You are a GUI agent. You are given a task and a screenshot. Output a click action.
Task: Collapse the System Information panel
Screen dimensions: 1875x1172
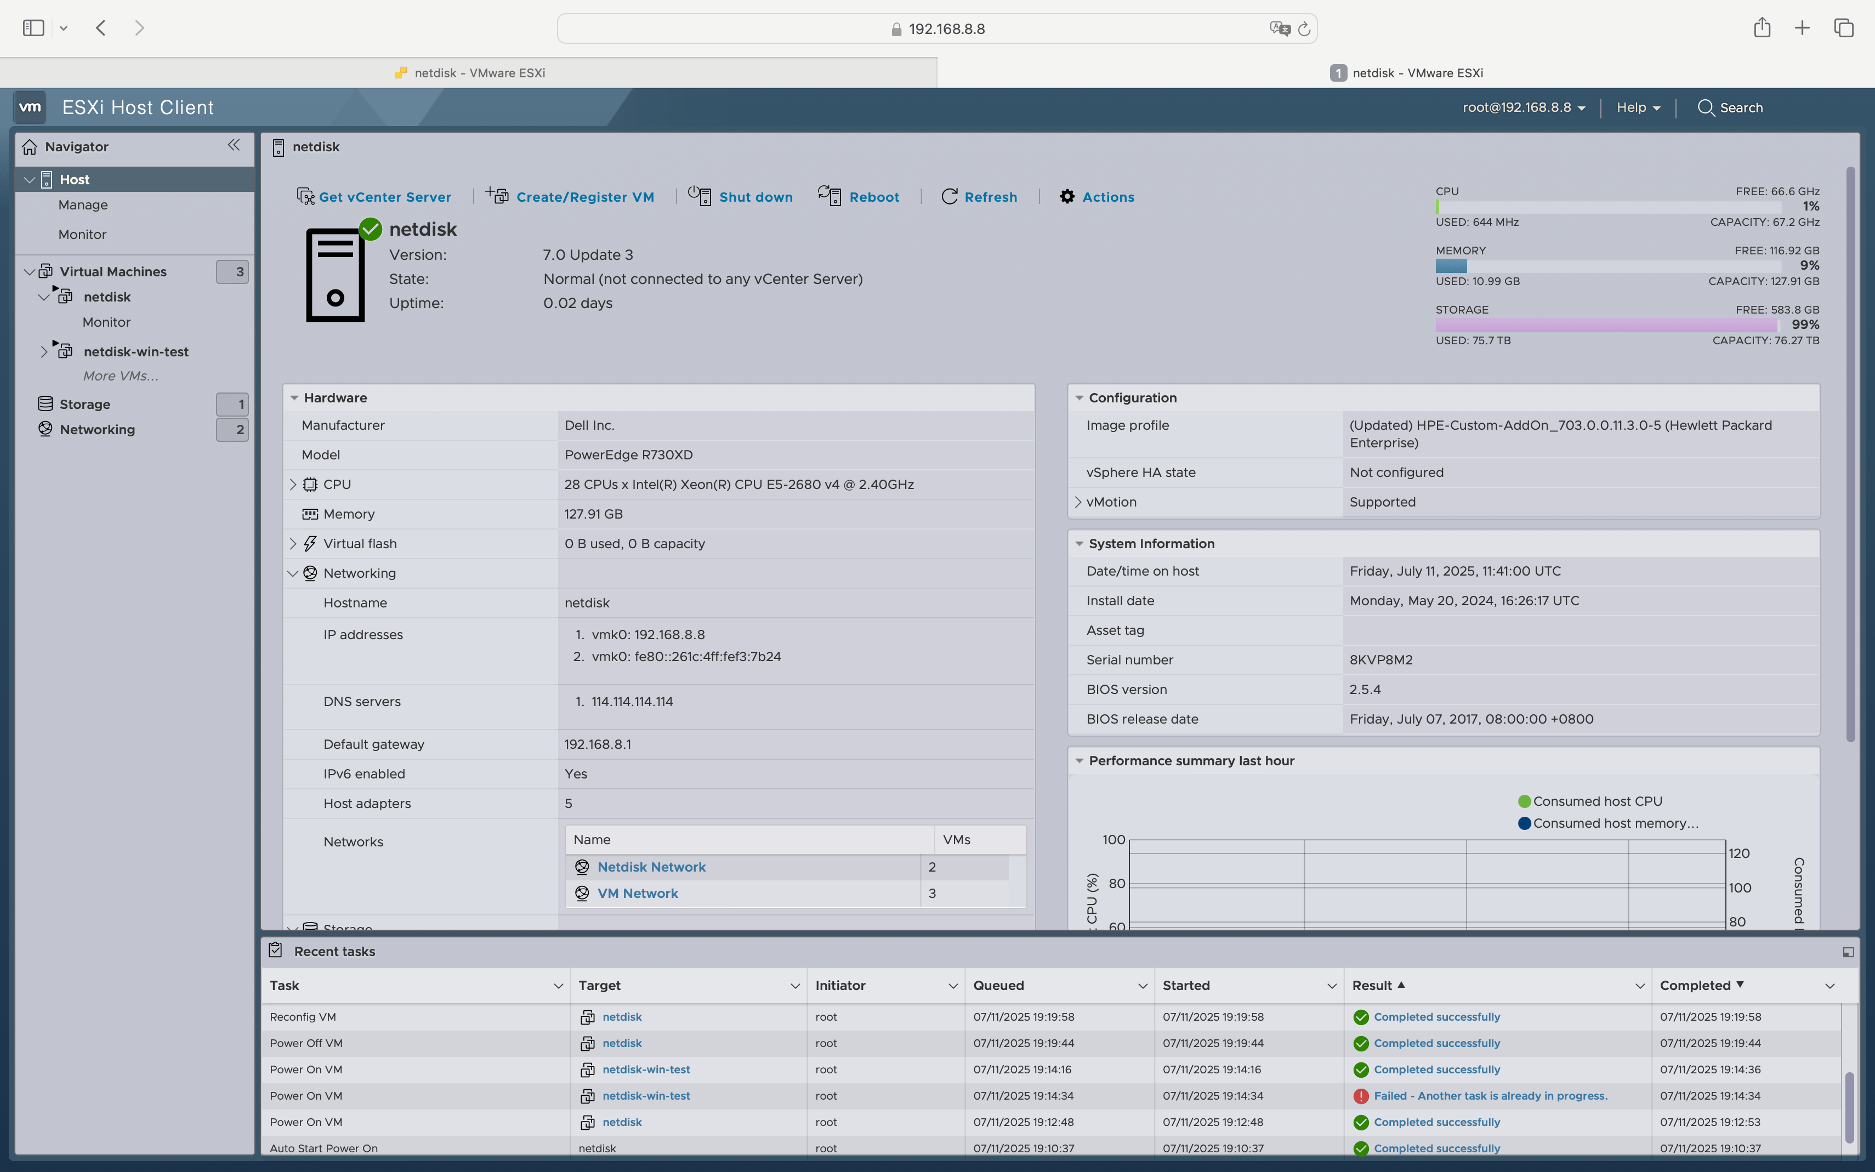pyautogui.click(x=1079, y=543)
